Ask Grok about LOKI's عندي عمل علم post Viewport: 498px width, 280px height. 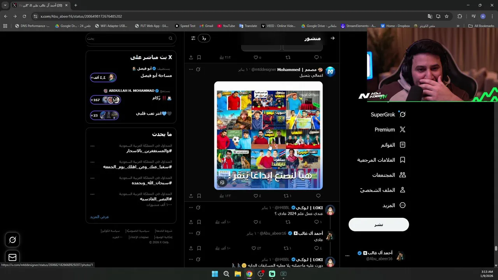pos(198,208)
